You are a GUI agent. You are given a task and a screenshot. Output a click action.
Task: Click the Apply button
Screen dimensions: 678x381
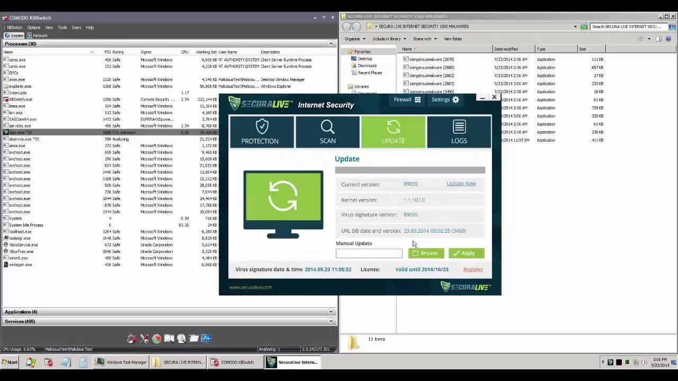tap(466, 253)
